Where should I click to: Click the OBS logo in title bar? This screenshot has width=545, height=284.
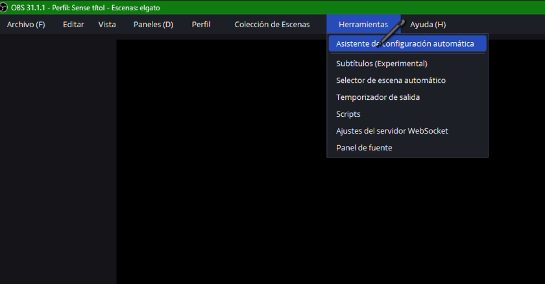click(x=5, y=7)
